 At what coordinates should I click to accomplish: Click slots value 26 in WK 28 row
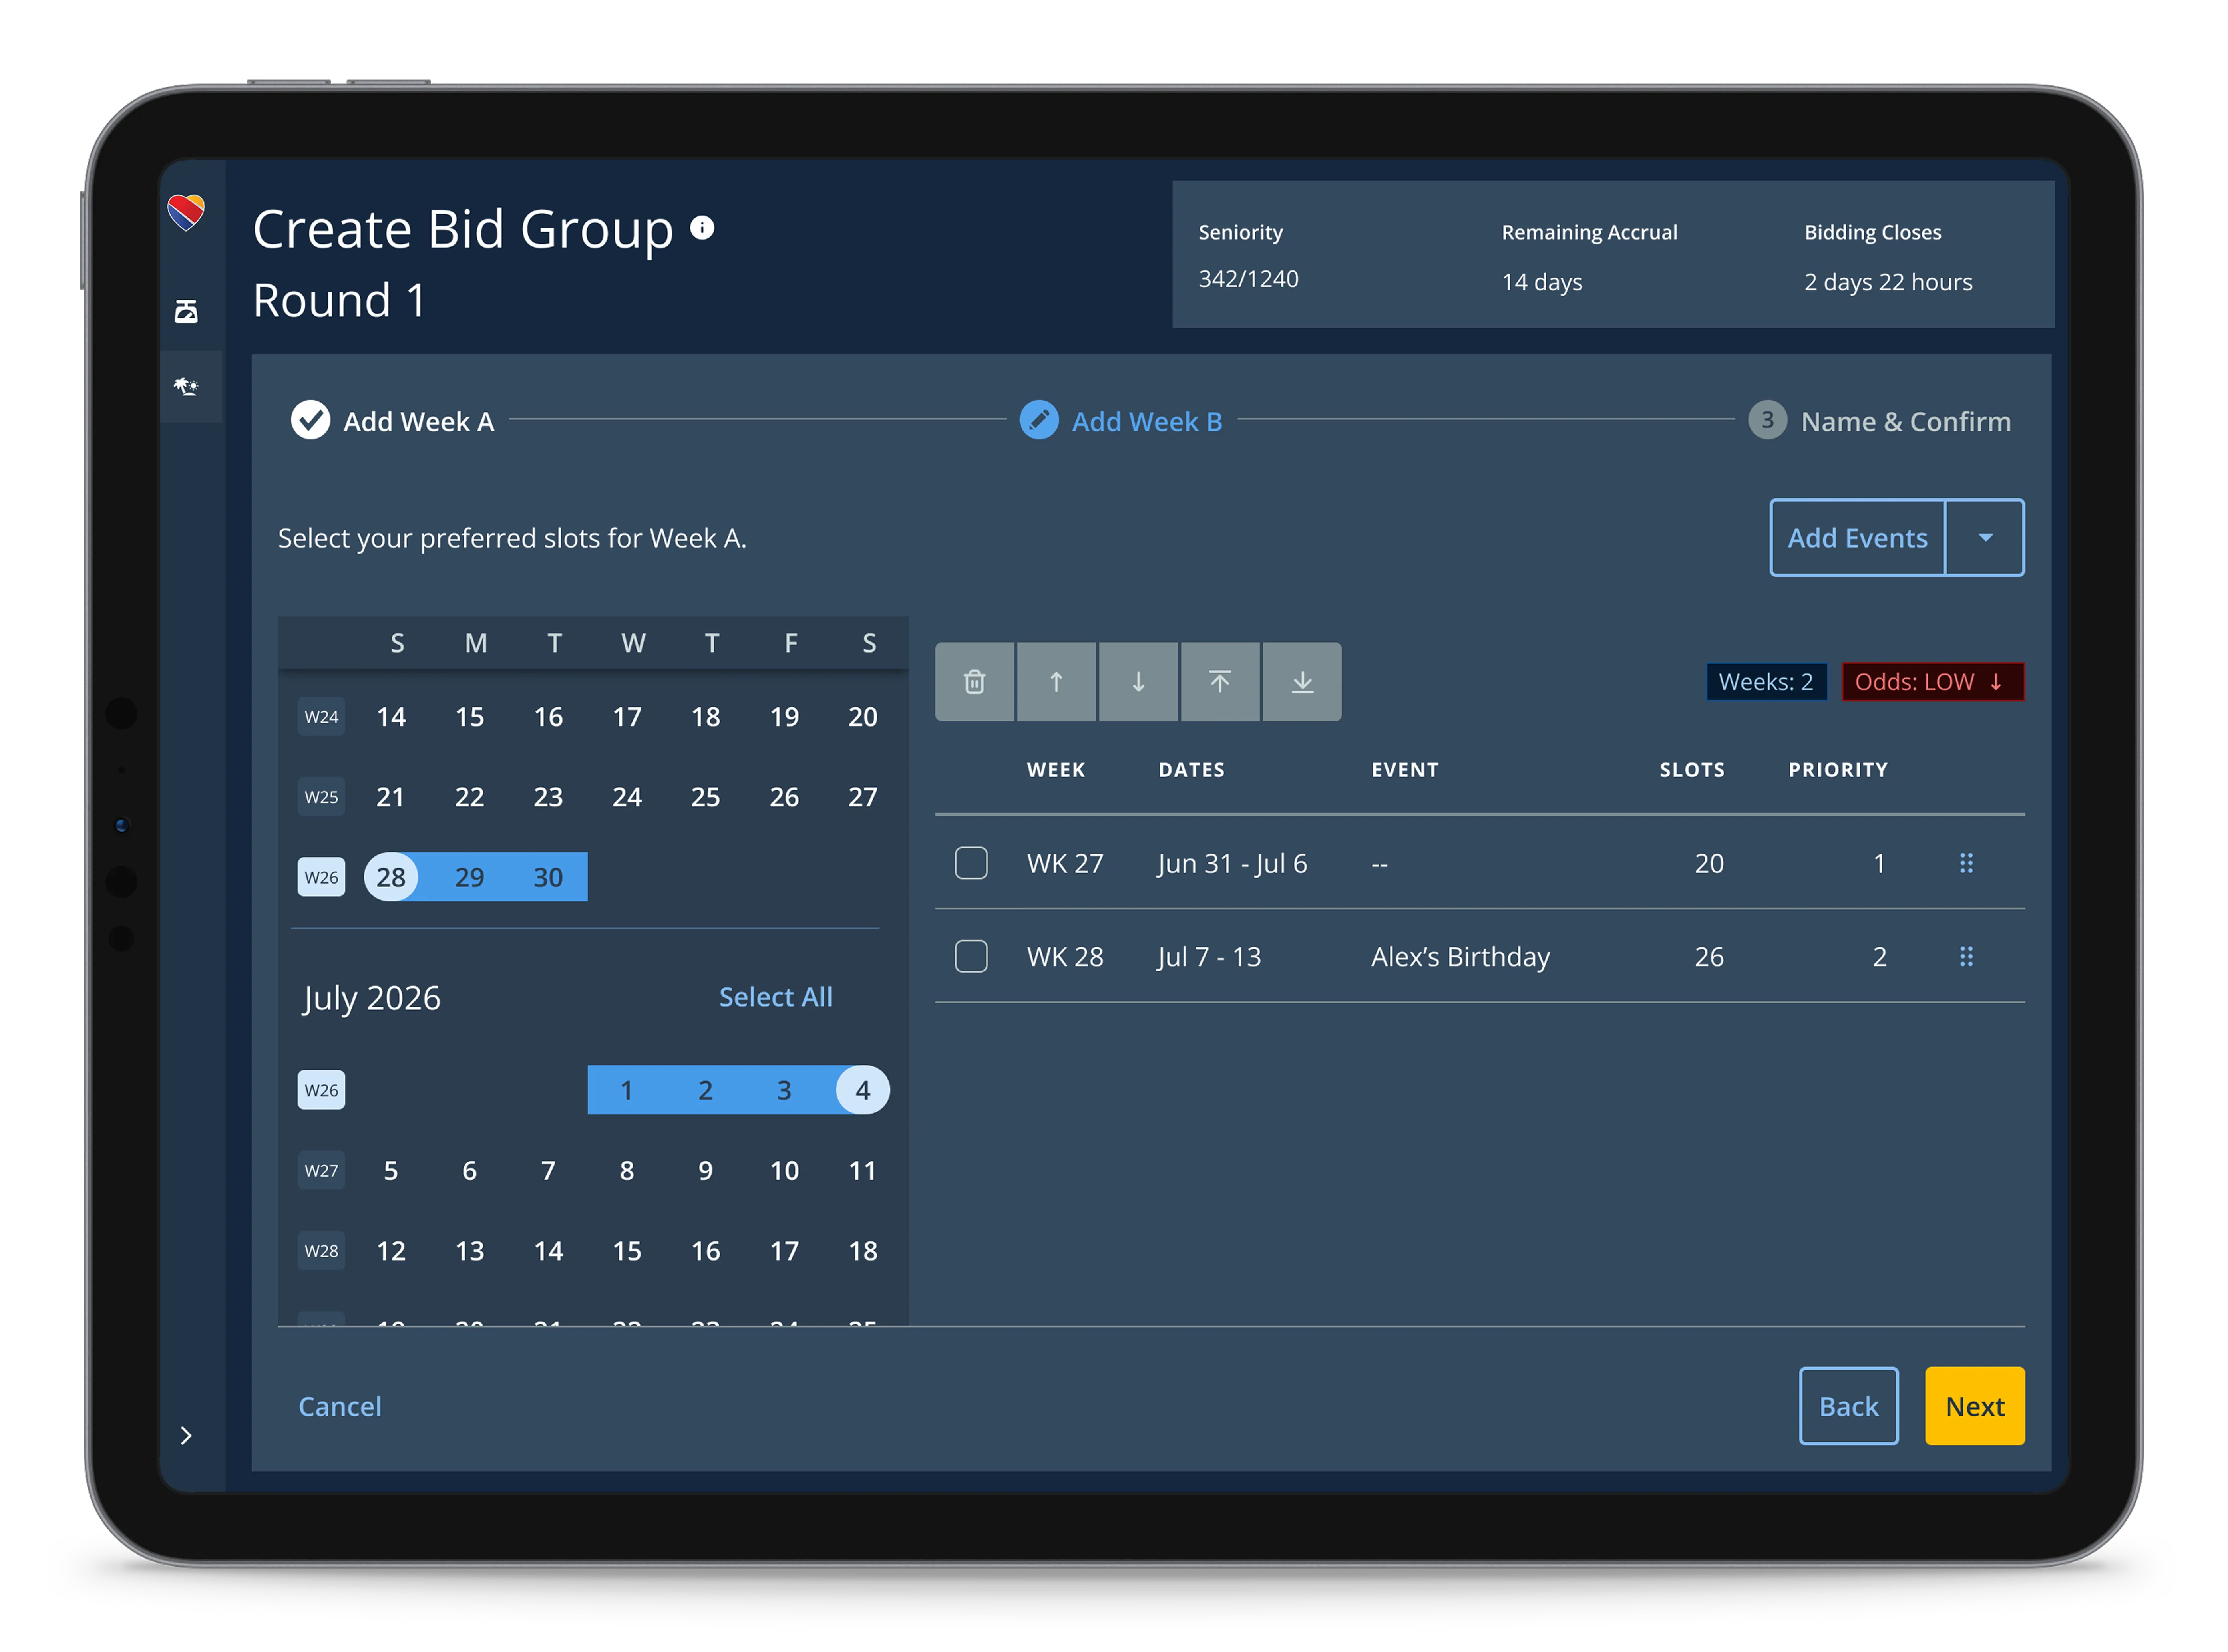click(x=1709, y=957)
